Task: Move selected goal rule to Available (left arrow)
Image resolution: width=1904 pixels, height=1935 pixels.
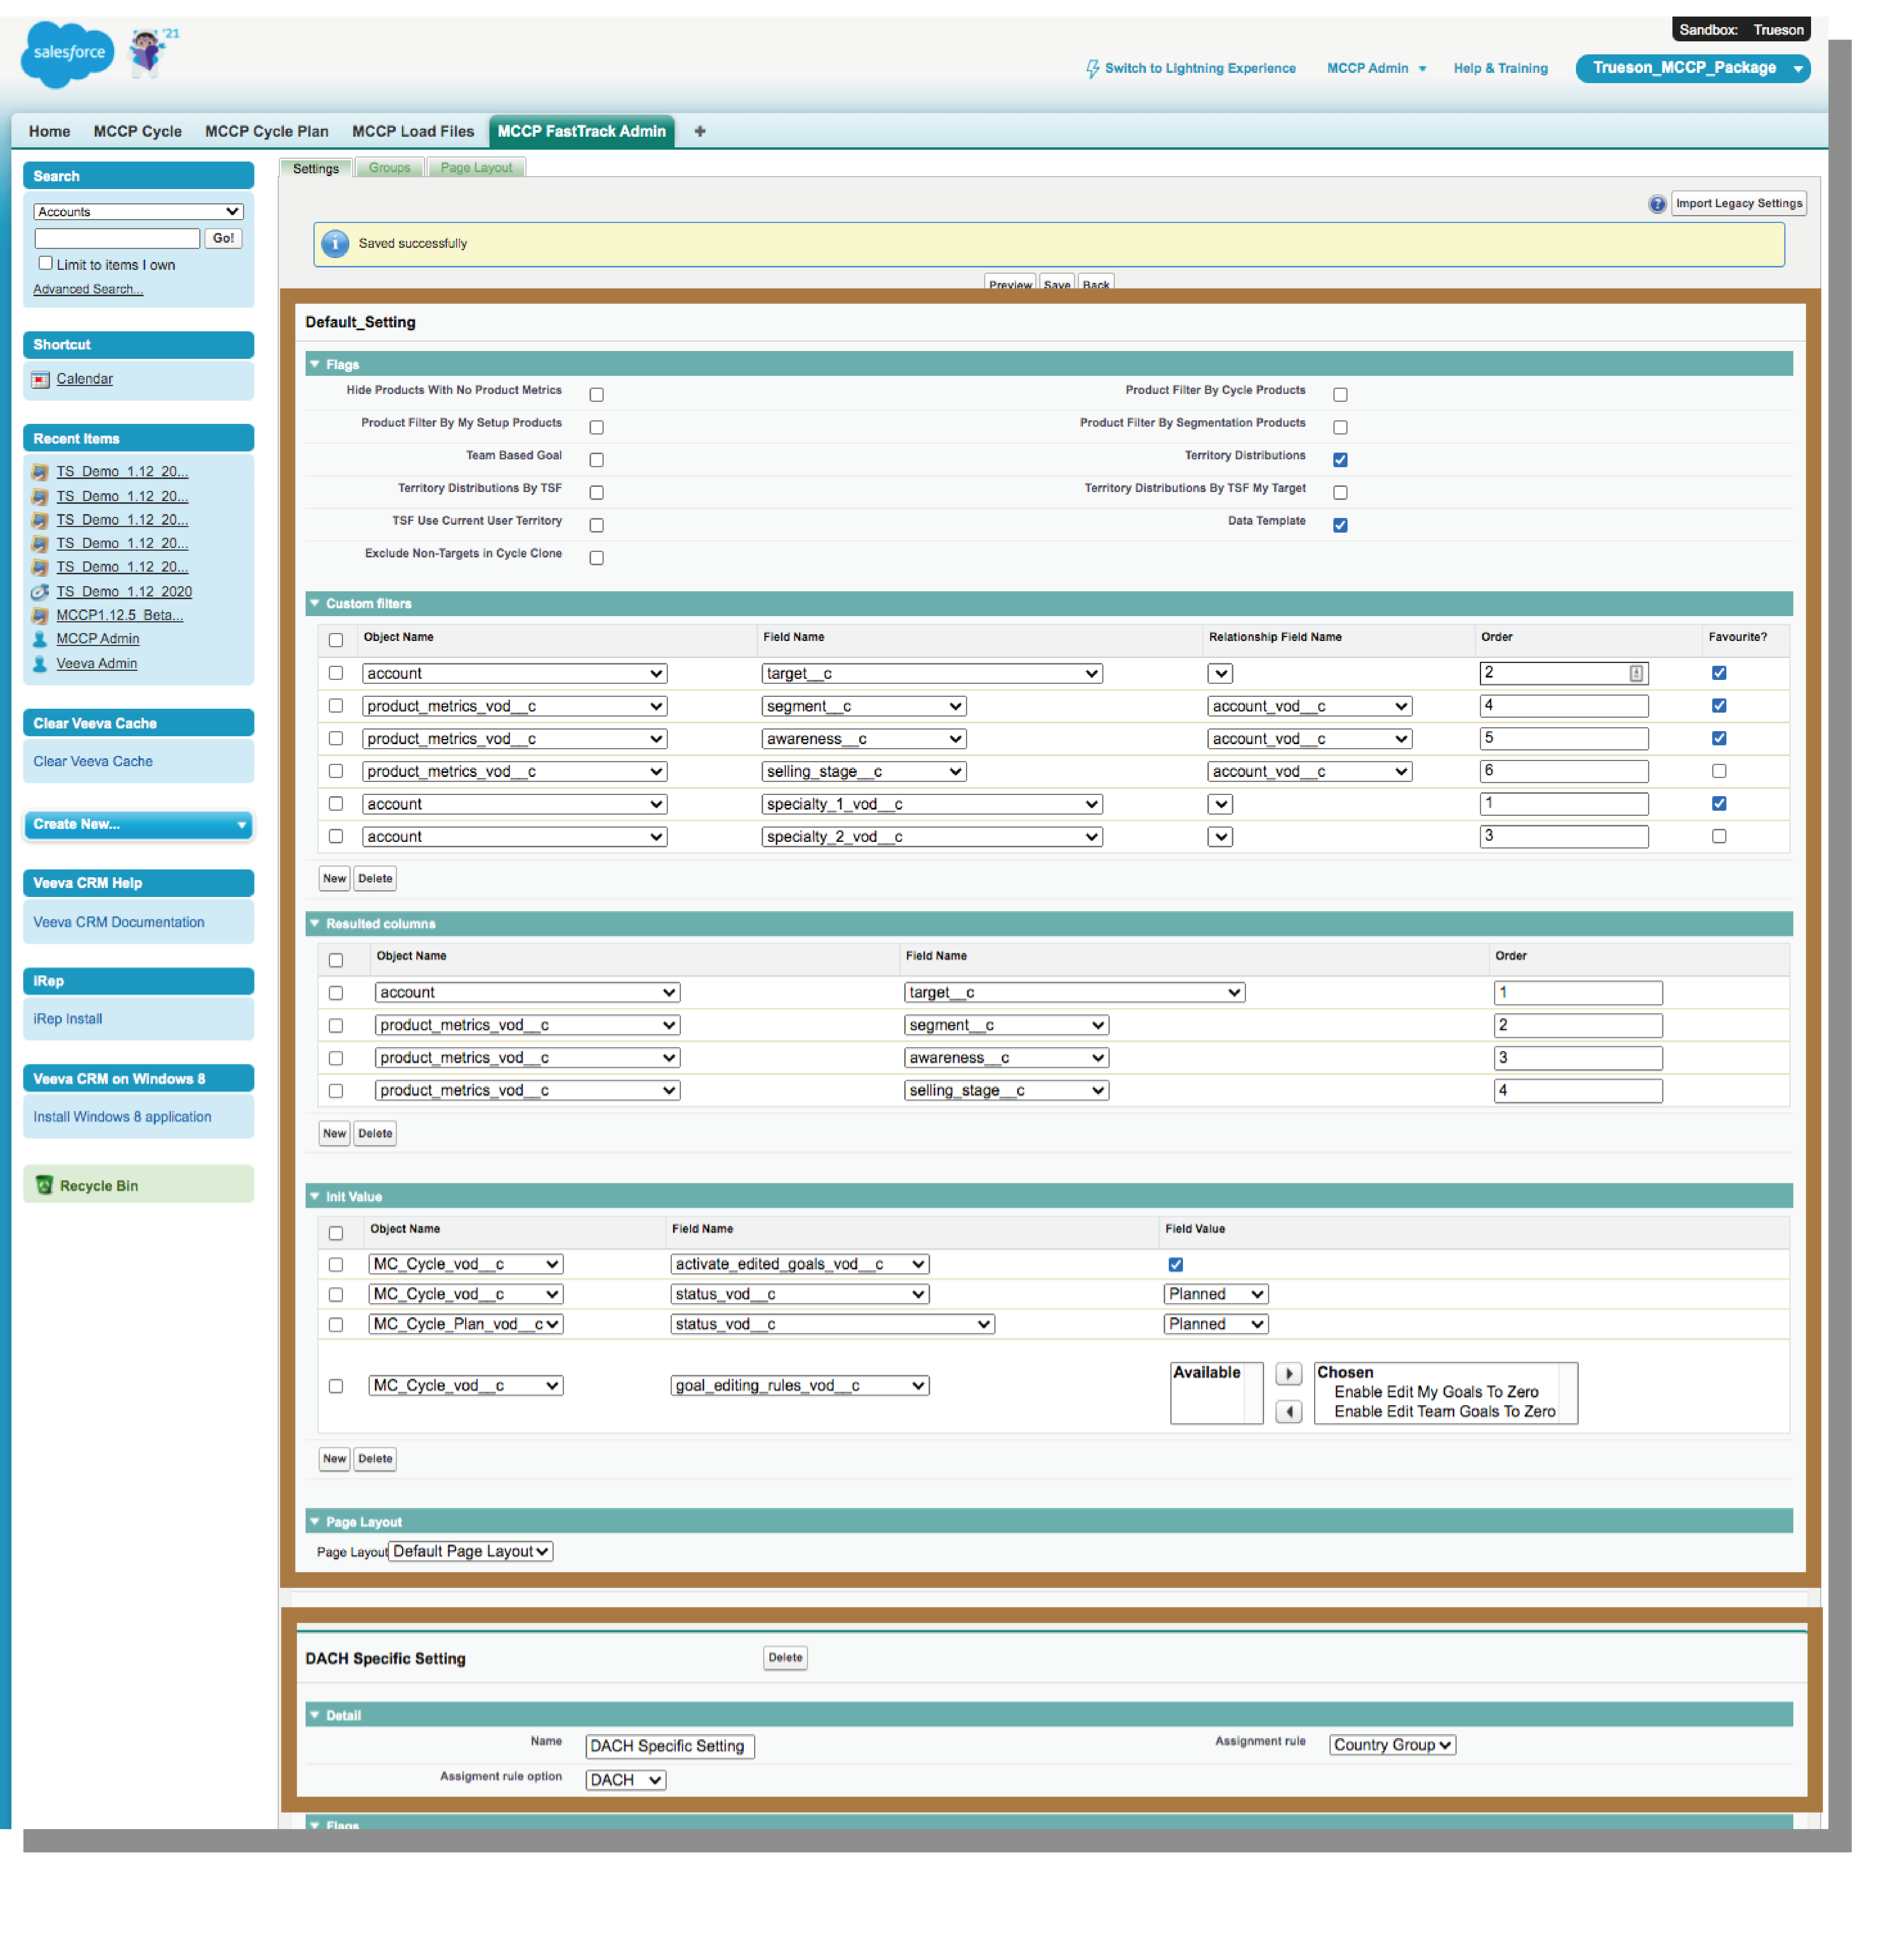Action: (1289, 1412)
